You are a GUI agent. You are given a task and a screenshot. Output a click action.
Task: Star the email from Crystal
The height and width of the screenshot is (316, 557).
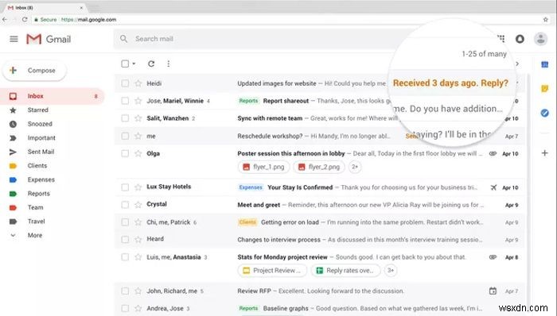pyautogui.click(x=138, y=204)
